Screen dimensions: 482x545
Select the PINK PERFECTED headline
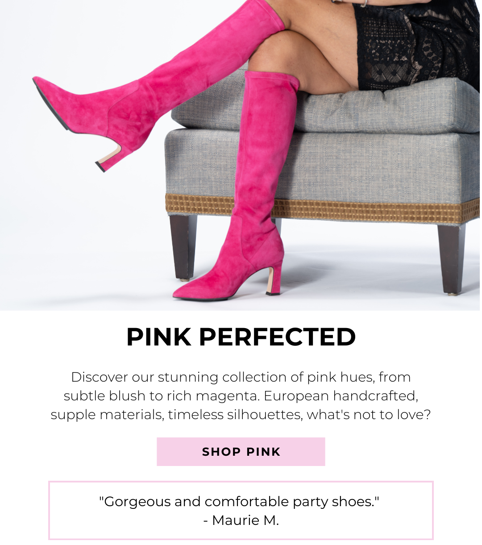click(x=241, y=337)
